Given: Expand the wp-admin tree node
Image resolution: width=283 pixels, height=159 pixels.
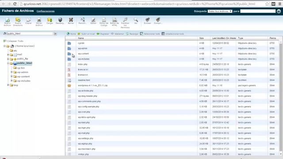Looking at the screenshot, I should tap(12, 72).
